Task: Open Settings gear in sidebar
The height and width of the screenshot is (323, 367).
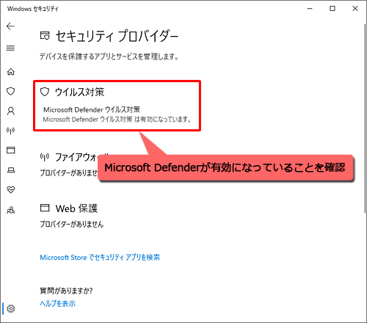Action: (x=10, y=308)
